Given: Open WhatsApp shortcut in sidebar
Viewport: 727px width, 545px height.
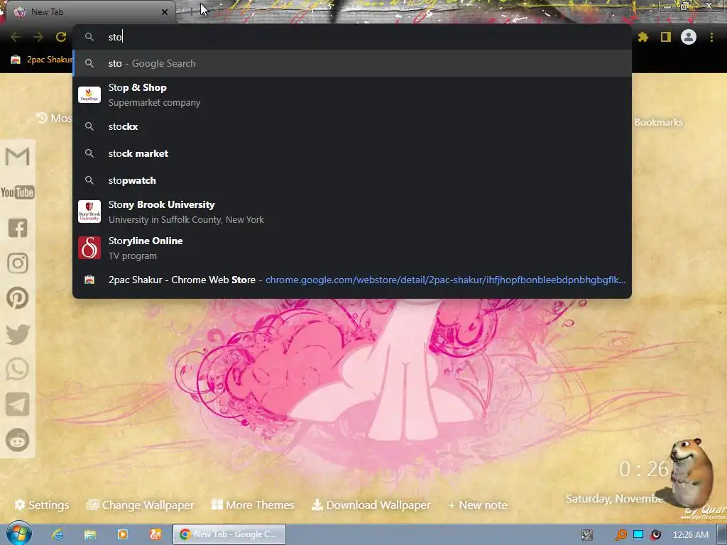Looking at the screenshot, I should [18, 369].
